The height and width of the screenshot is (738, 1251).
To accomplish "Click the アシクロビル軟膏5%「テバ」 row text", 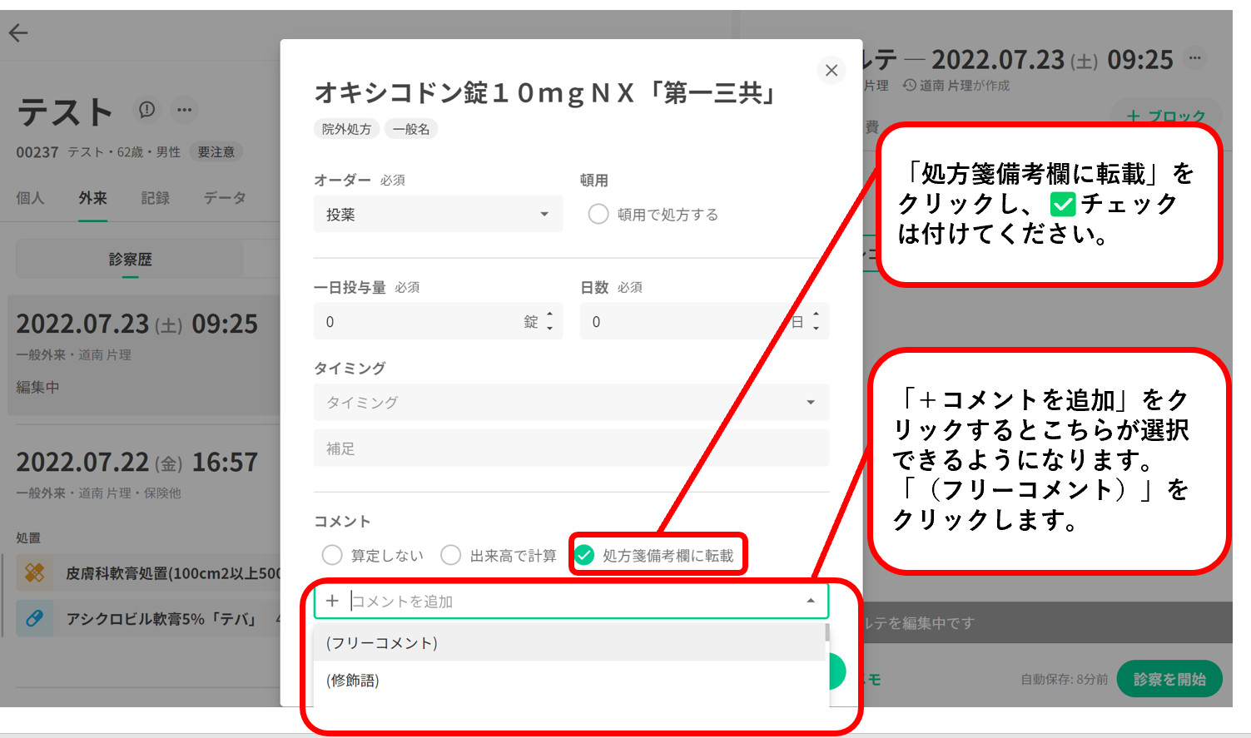I will click(x=161, y=619).
